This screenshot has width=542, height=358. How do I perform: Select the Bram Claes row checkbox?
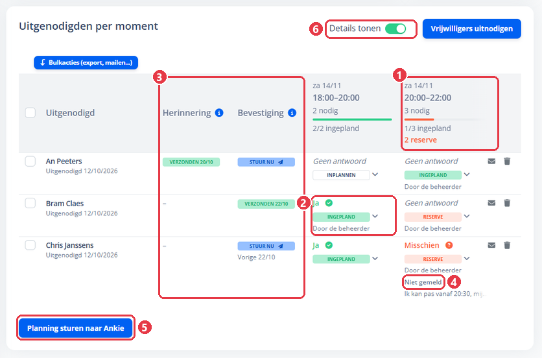30,203
